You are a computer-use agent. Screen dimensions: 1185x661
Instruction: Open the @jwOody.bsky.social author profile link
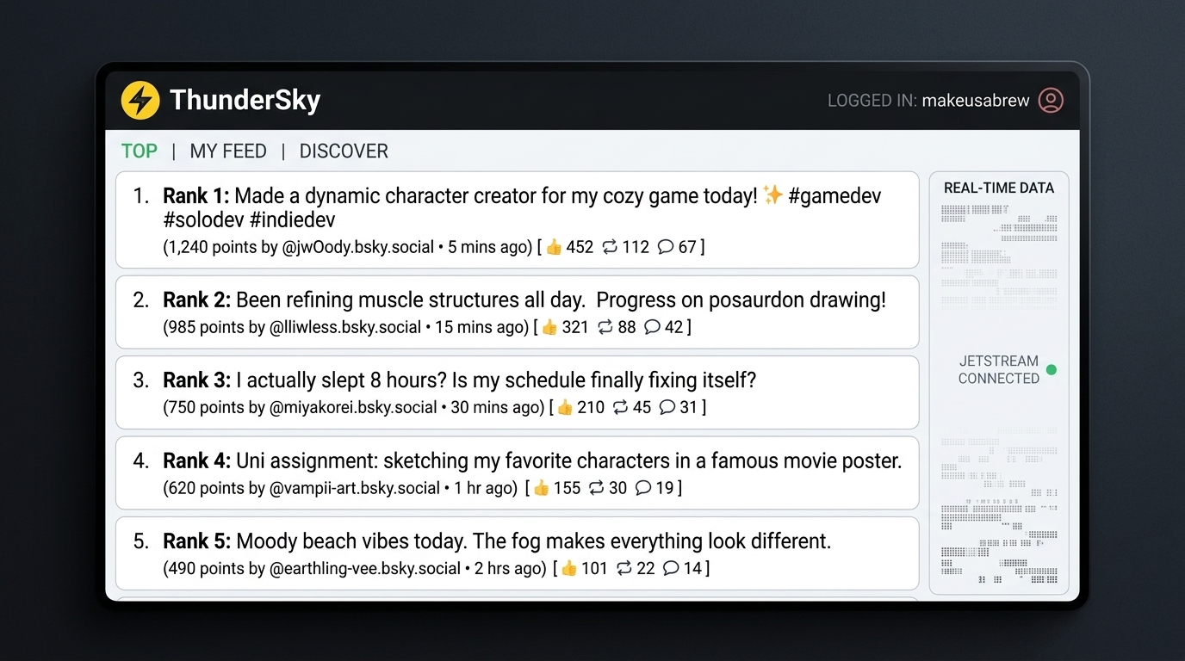point(357,247)
